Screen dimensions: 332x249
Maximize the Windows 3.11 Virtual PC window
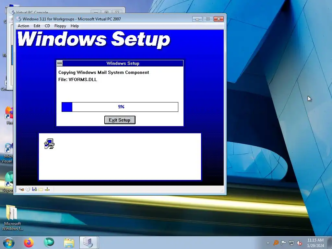[208, 19]
